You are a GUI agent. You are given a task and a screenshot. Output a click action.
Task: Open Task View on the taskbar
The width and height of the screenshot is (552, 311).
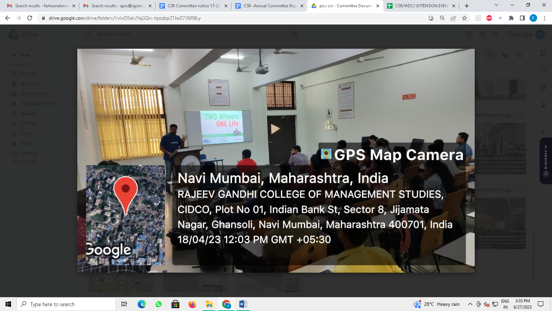[x=124, y=304]
